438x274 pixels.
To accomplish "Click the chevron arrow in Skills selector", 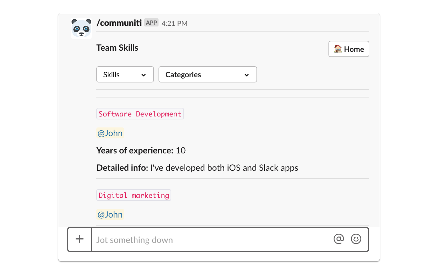I will 143,75.
